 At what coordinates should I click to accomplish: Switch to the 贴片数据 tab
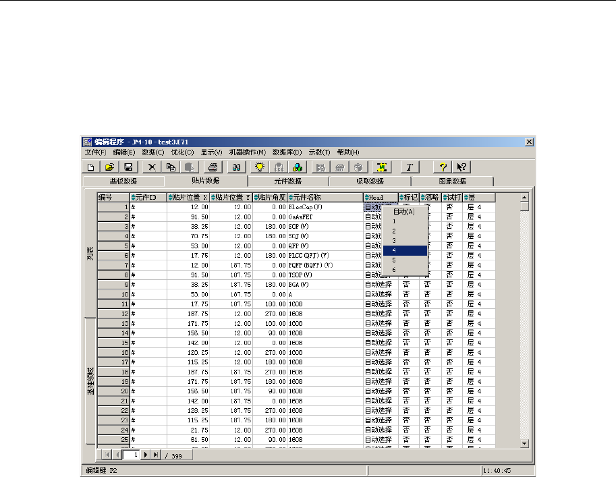click(x=206, y=180)
